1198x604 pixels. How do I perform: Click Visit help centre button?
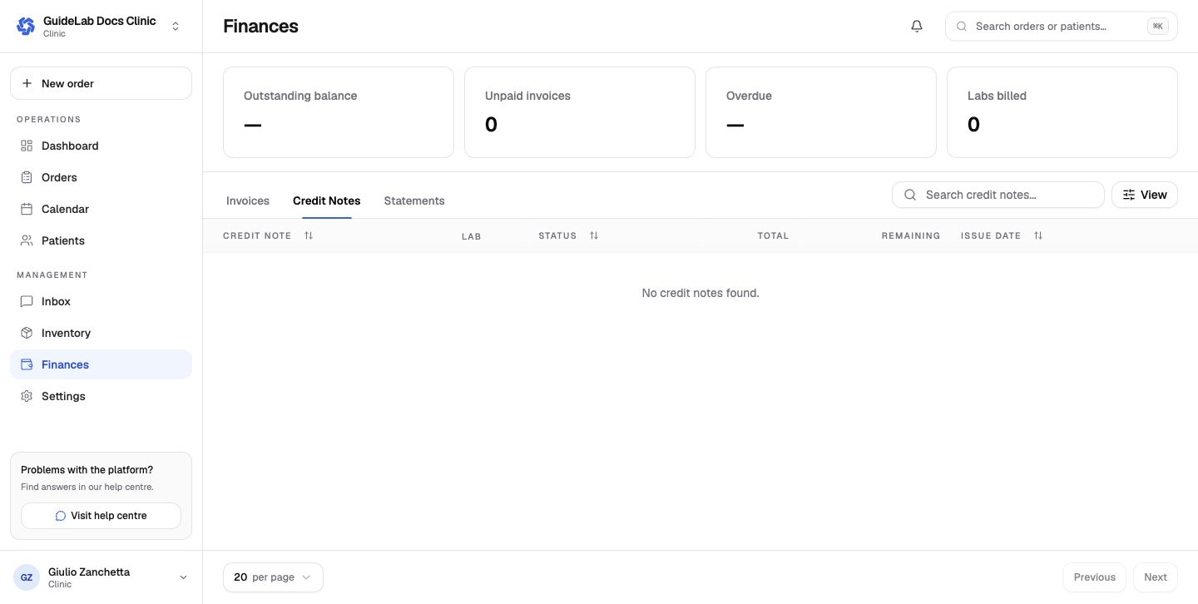pos(101,516)
